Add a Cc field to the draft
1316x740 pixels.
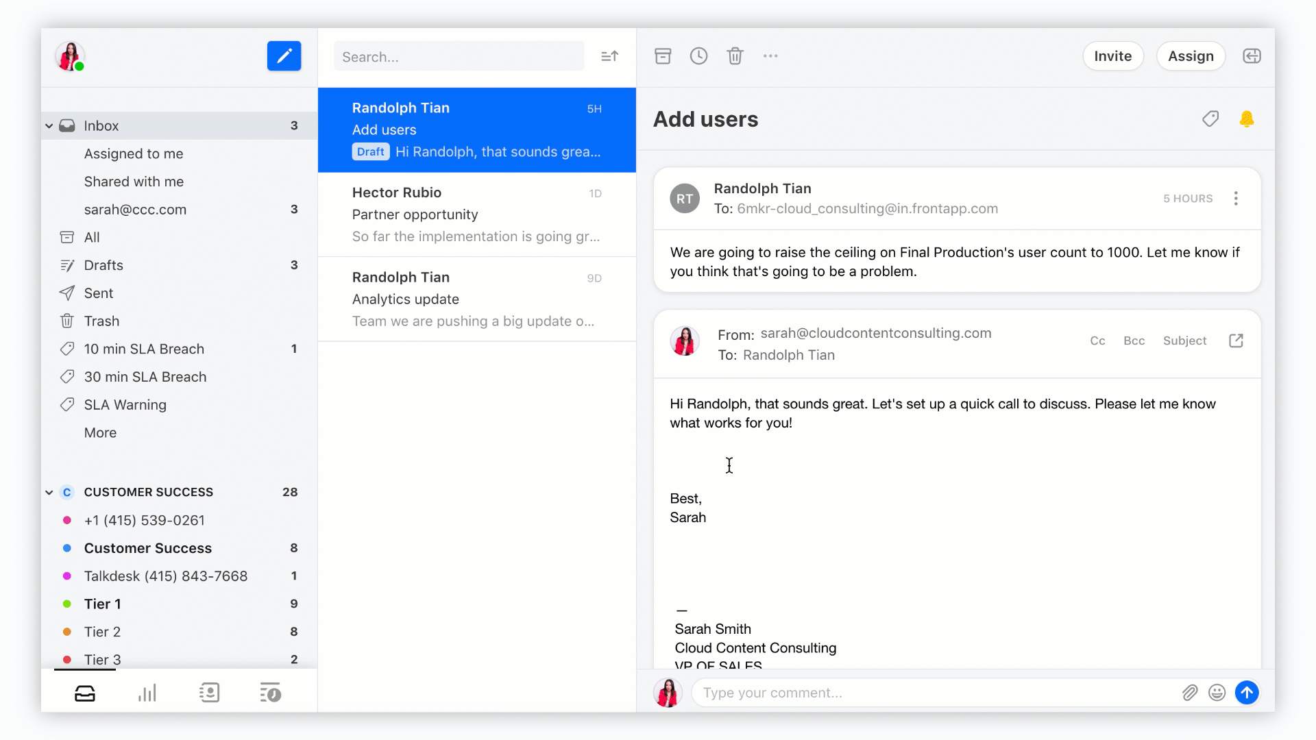(1097, 341)
